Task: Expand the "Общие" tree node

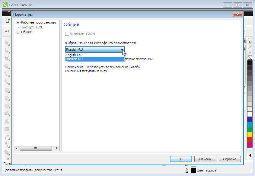Action: pyautogui.click(x=18, y=32)
